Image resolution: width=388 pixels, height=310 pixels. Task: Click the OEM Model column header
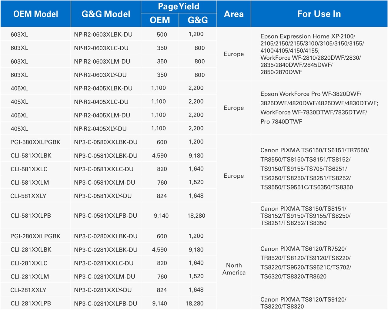(35, 14)
